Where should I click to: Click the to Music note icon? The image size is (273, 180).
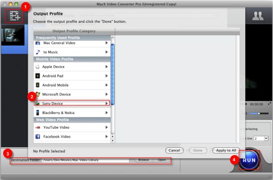38,52
